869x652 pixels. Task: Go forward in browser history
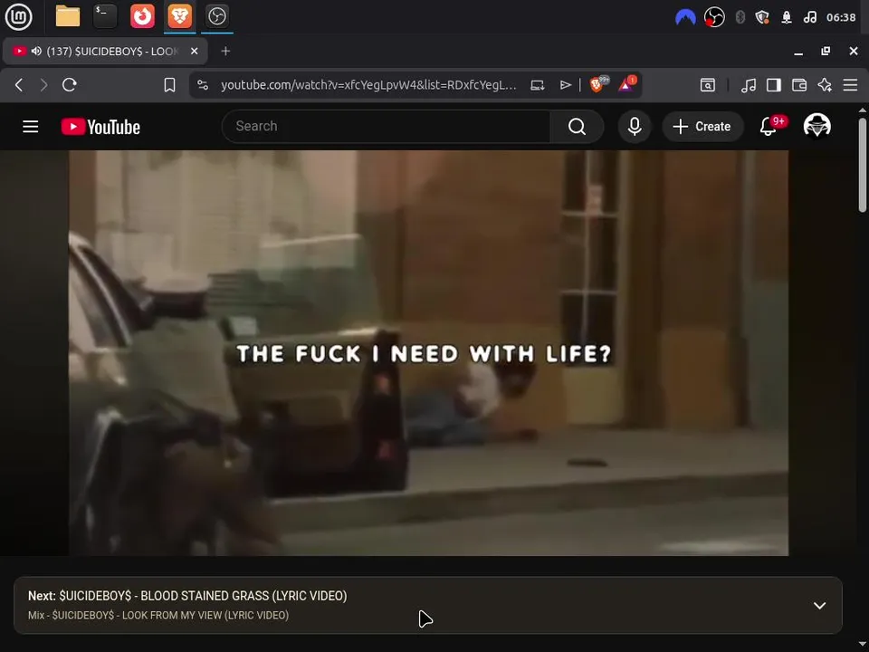tap(43, 85)
